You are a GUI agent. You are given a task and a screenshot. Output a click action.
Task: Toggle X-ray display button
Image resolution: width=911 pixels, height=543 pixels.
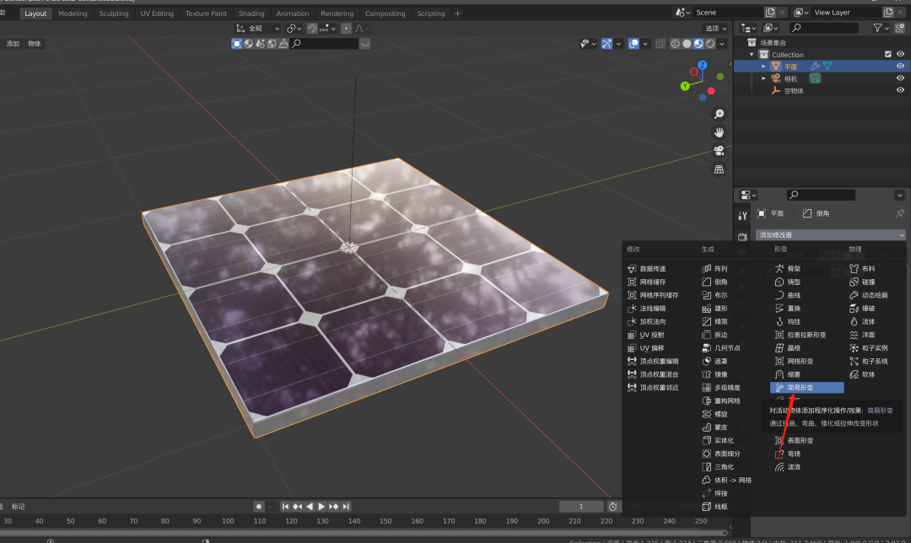[x=660, y=44]
